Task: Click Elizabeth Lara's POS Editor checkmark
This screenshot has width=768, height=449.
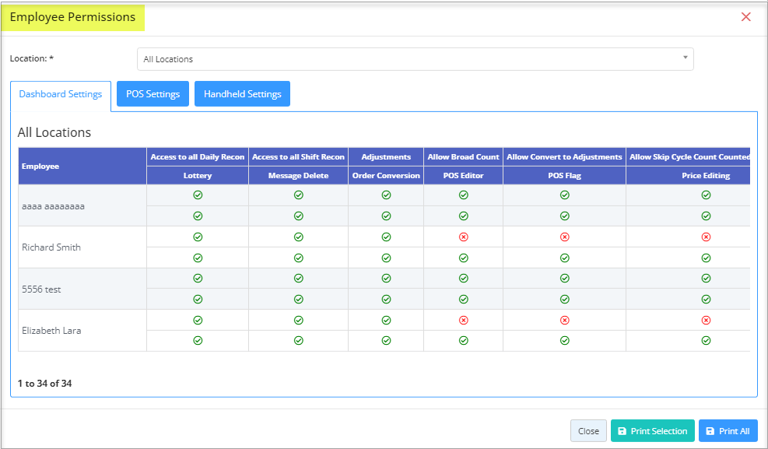Action: coord(463,340)
